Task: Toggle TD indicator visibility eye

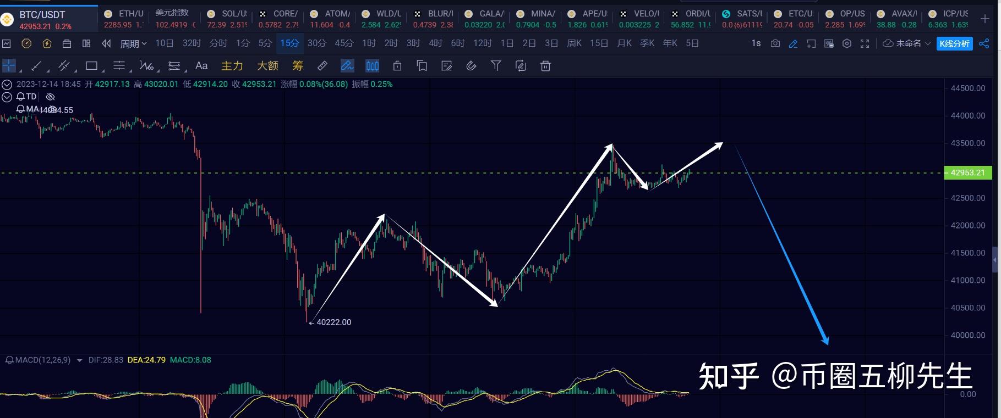Action: (x=50, y=97)
